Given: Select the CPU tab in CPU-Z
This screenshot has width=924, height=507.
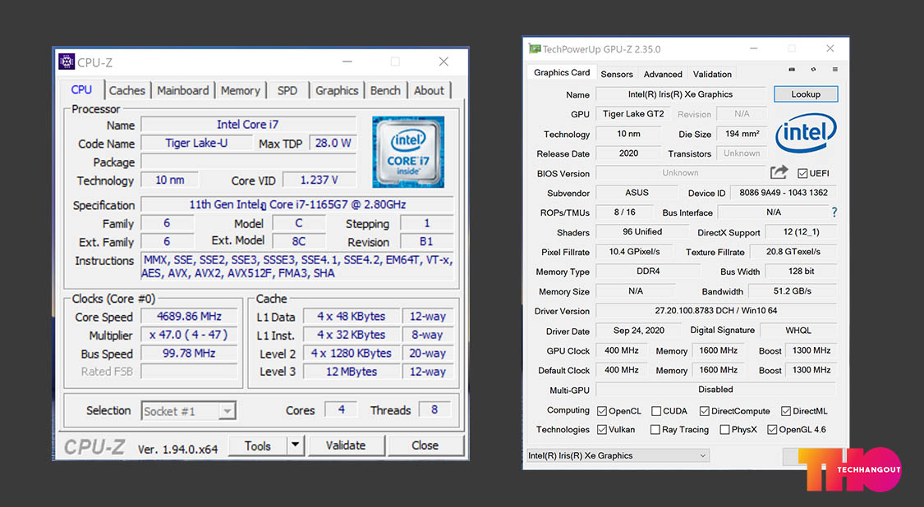Looking at the screenshot, I should point(81,90).
